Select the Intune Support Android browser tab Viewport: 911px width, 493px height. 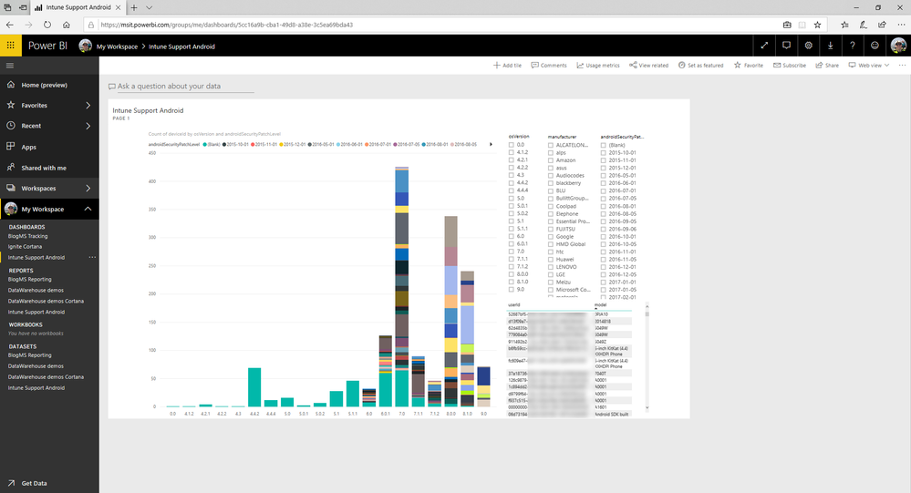78,7
